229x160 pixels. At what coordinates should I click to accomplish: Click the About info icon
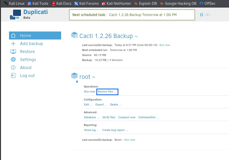(x=13, y=67)
